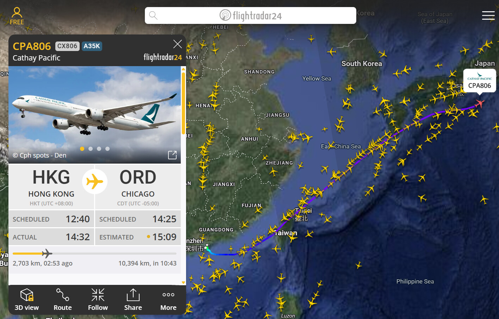Select the third photo dot indicator
This screenshot has width=499, height=319.
pos(99,149)
